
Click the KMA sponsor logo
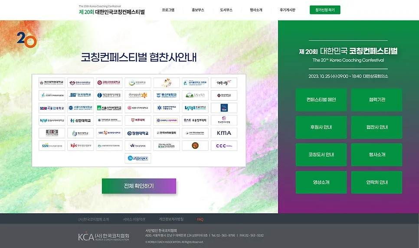pyautogui.click(x=224, y=133)
